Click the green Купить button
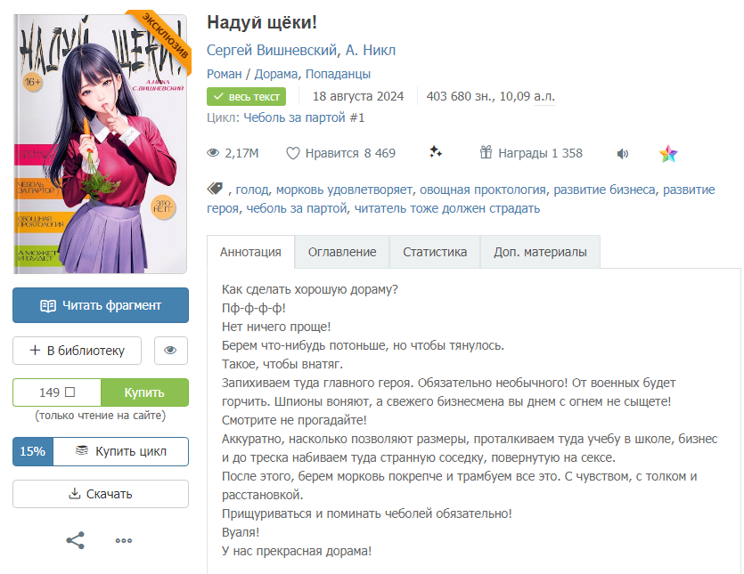Viewport: 744px width, 574px height. [144, 392]
